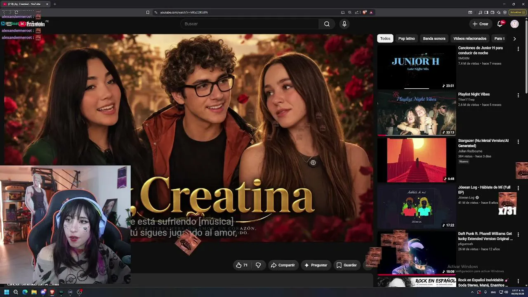Open the 'Stargazer (Nu Metal Version/AI Generated)' title
This screenshot has height=297, width=528.
[483, 143]
